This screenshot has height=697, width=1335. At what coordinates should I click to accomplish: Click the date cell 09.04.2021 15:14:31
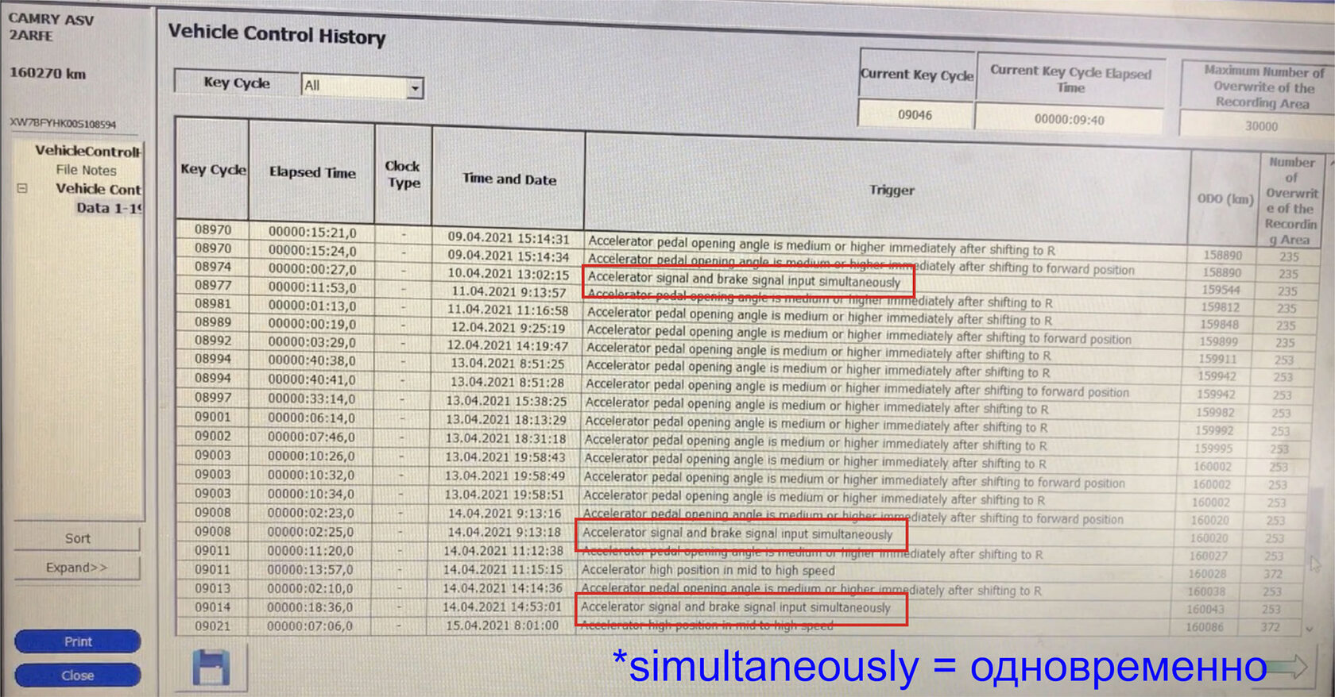tap(509, 238)
